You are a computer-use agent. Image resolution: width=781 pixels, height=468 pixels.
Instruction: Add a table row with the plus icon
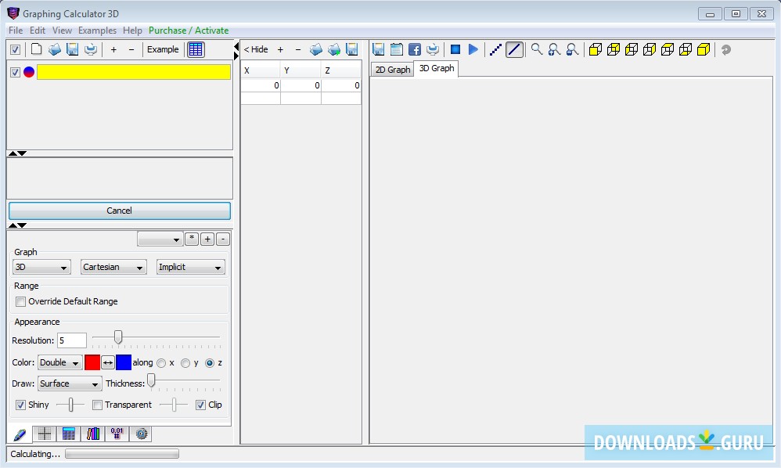click(280, 49)
